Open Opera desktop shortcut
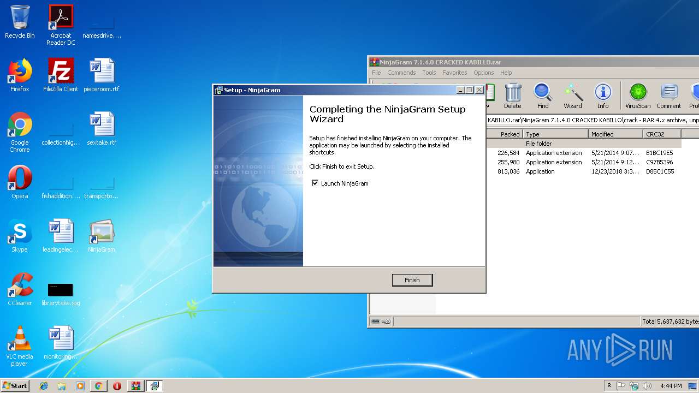This screenshot has width=699, height=393. tap(20, 182)
